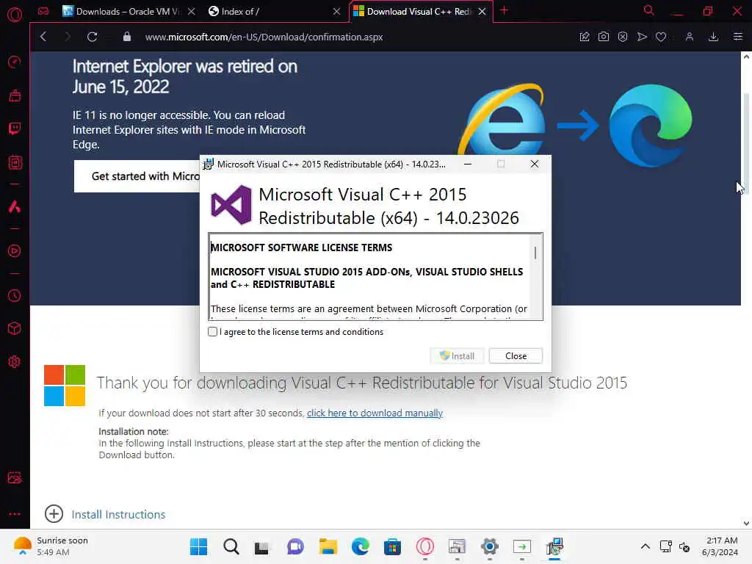Open the Player sidebar icon

coord(15,251)
